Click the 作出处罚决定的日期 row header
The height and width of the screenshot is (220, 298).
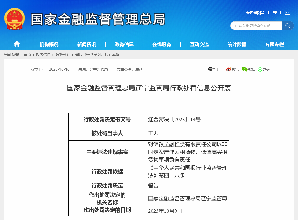point(107,210)
